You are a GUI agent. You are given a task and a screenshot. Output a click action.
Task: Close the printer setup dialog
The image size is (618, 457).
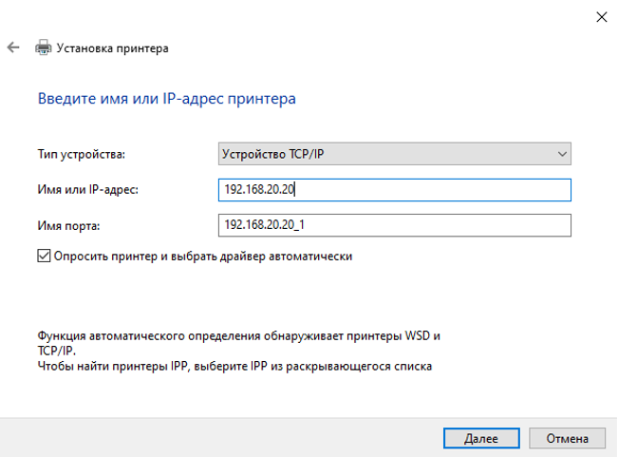tap(600, 15)
